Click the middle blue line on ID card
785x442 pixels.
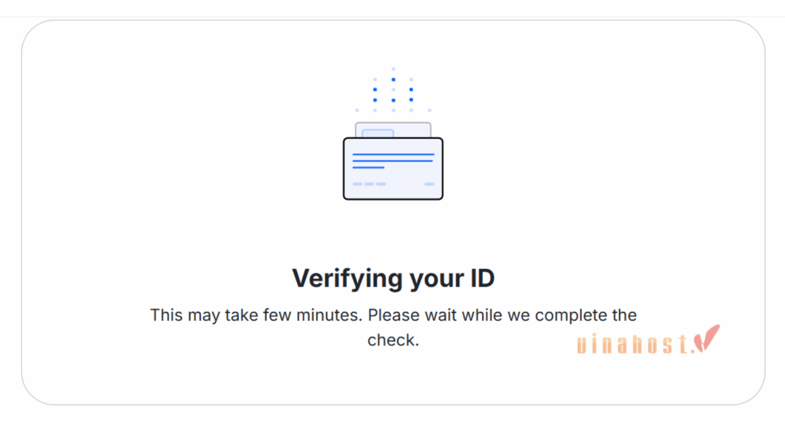[x=392, y=161]
